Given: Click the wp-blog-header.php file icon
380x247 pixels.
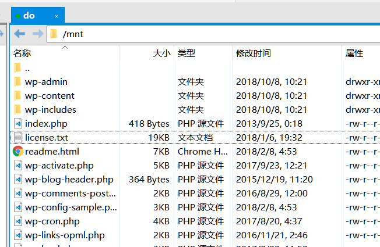Looking at the screenshot, I should tap(18, 180).
